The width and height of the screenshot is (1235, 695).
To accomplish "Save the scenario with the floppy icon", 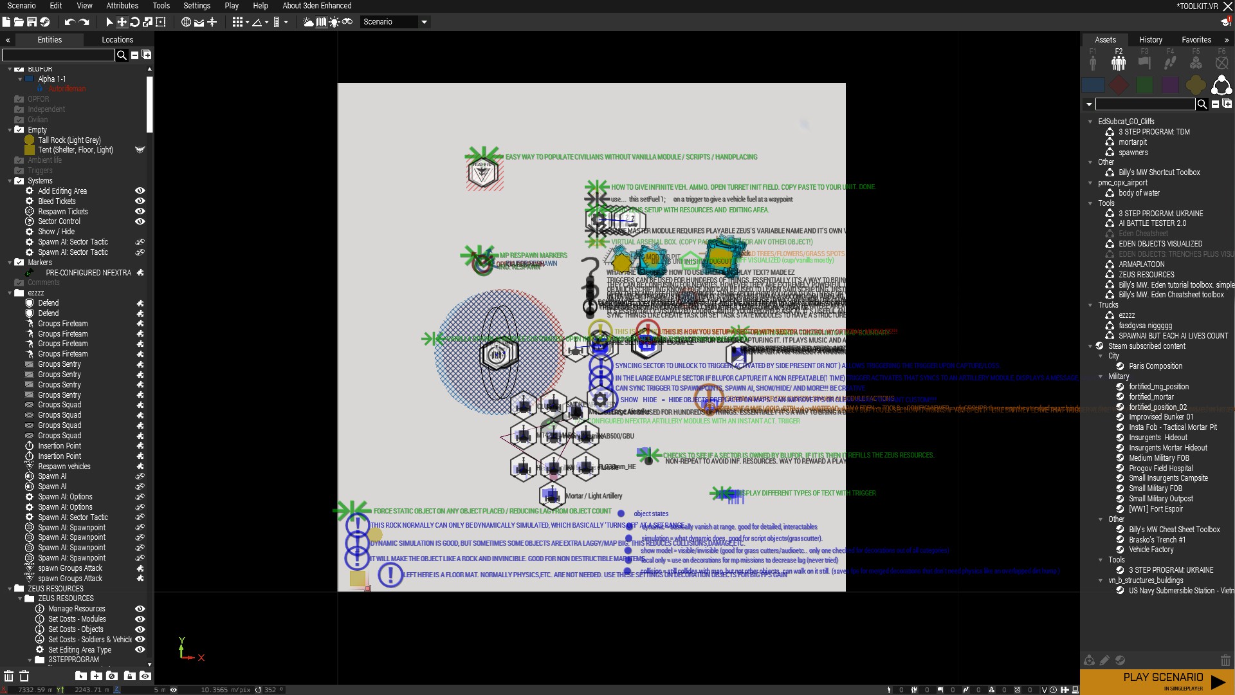I will pos(32,22).
